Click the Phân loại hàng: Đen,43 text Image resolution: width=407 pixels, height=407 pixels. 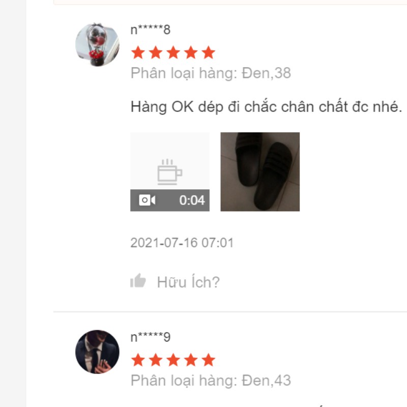pyautogui.click(x=211, y=381)
